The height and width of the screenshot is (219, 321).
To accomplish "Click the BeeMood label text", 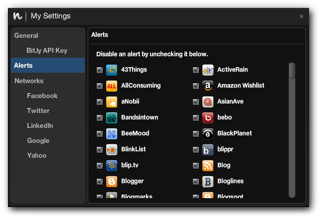I will tap(135, 133).
